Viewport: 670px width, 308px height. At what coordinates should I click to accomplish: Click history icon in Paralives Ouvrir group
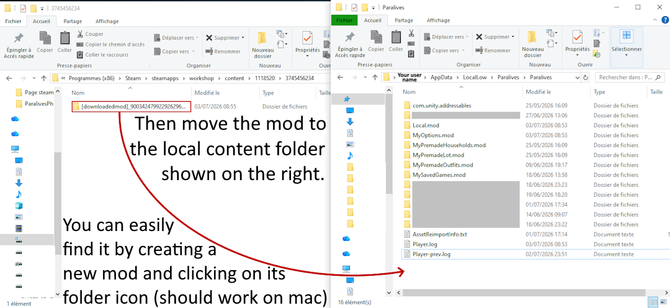point(597,55)
